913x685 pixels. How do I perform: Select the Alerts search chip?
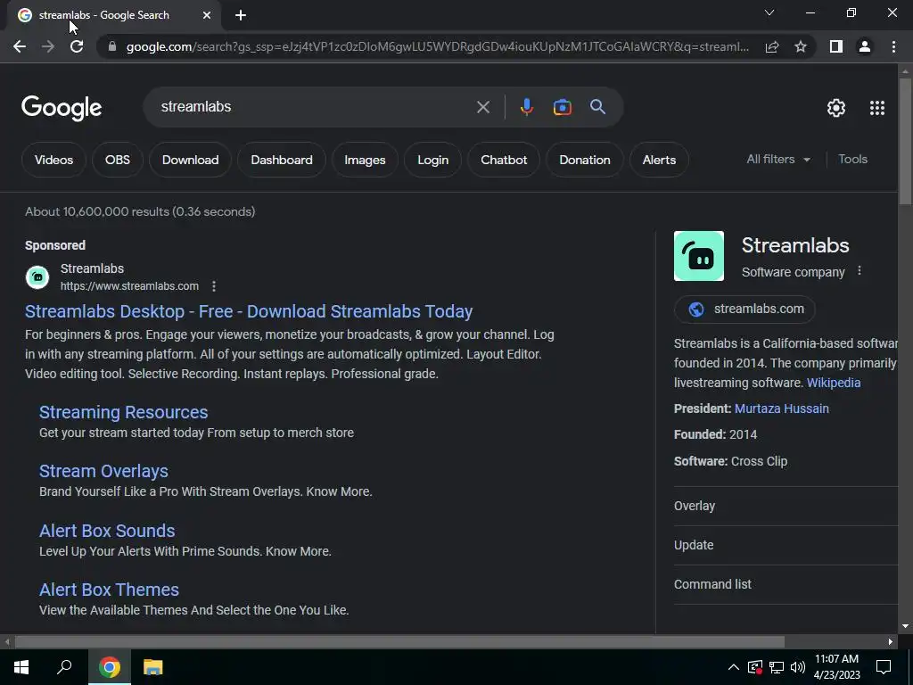point(659,160)
